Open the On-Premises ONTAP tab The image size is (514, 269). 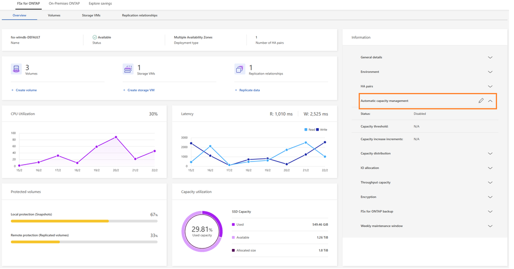pyautogui.click(x=64, y=4)
